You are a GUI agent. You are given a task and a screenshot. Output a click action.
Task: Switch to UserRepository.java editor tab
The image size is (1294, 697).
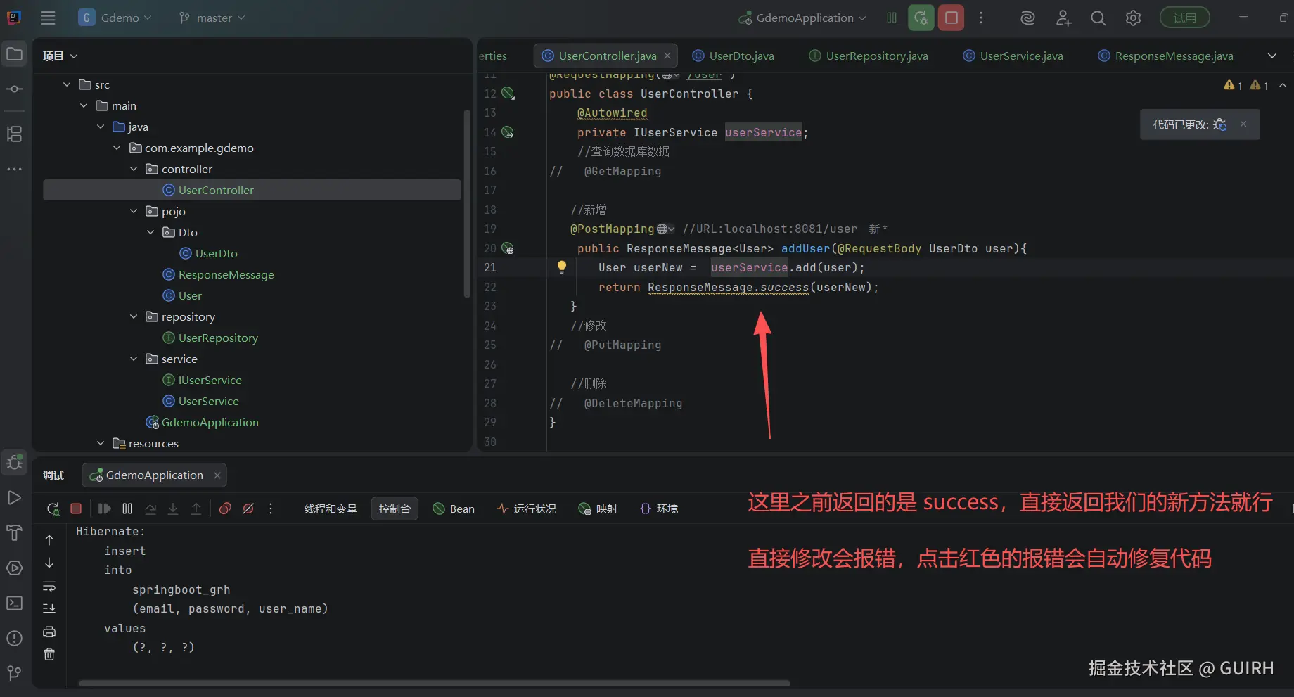click(869, 56)
